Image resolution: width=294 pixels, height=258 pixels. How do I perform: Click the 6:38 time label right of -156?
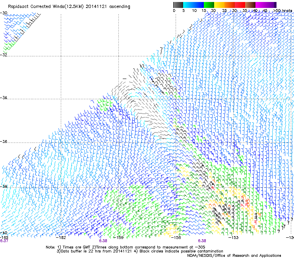(202, 241)
